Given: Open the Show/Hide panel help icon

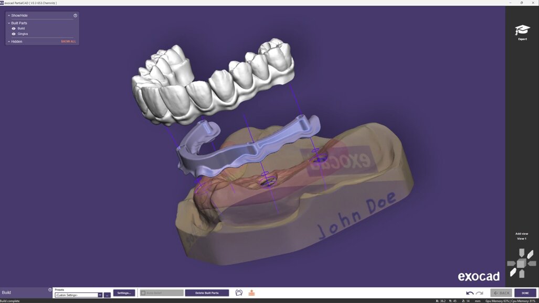Looking at the screenshot, I should [x=75, y=15].
